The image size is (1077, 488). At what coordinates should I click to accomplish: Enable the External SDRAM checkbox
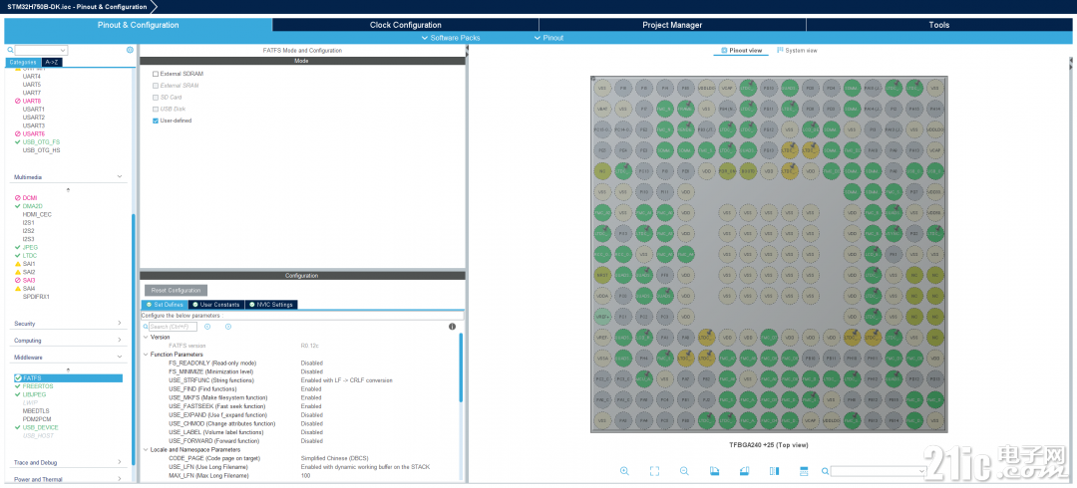pyautogui.click(x=156, y=74)
